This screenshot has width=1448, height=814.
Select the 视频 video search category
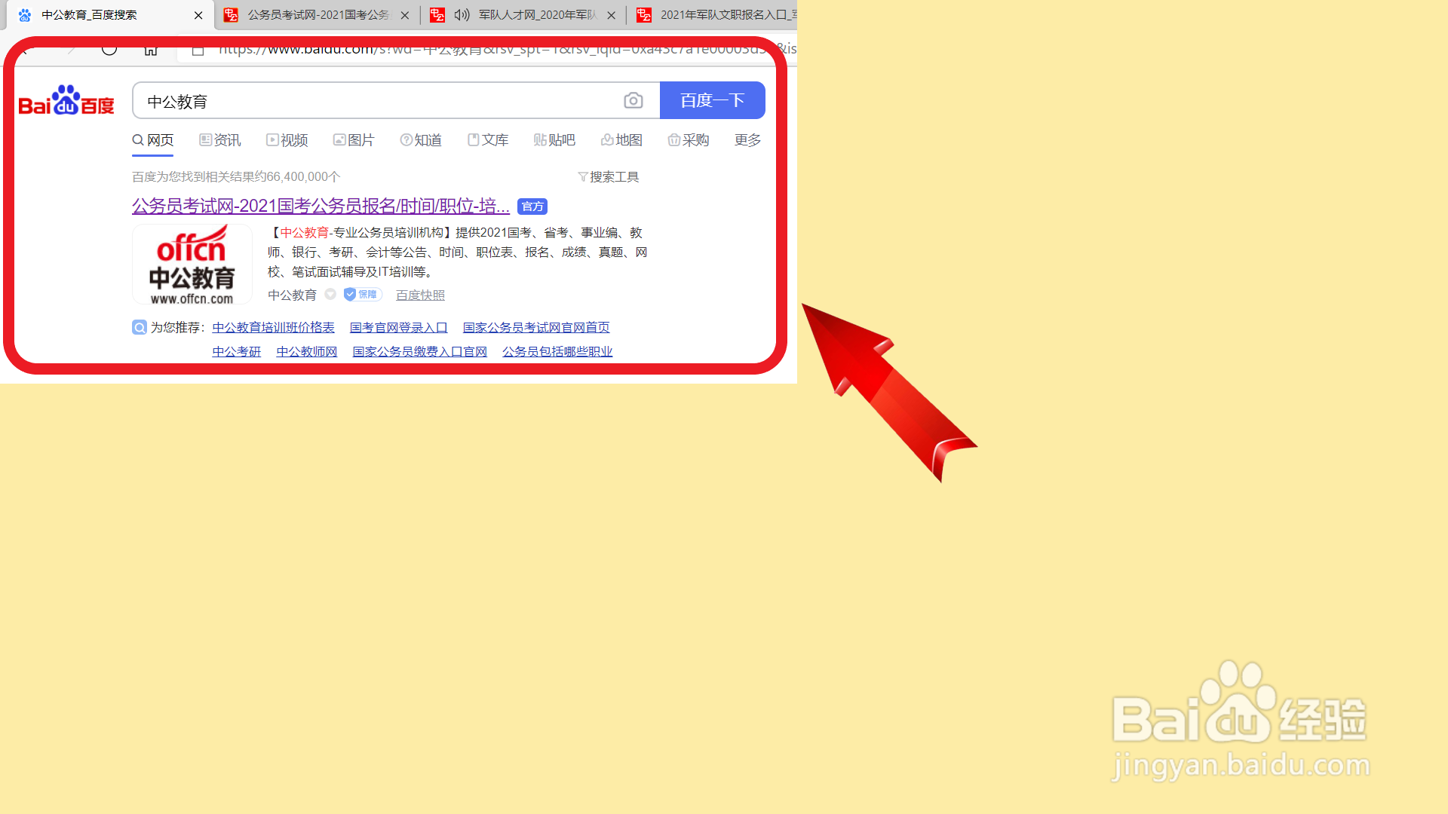click(x=287, y=139)
